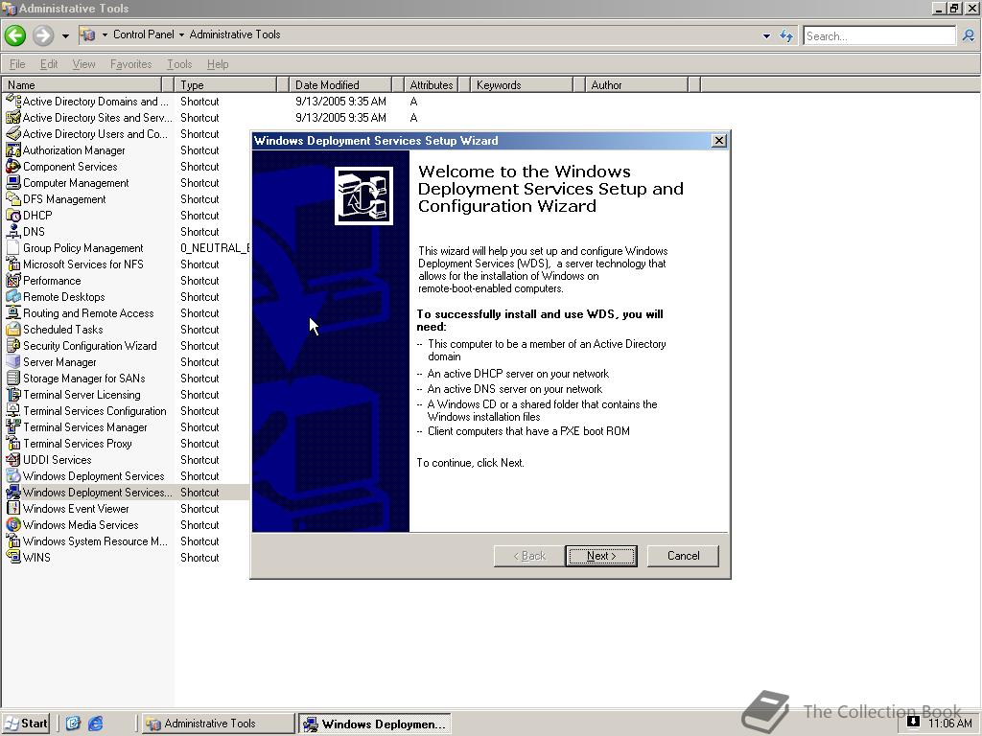Select the Performance icon
Image resolution: width=982 pixels, height=736 pixels.
click(x=13, y=280)
